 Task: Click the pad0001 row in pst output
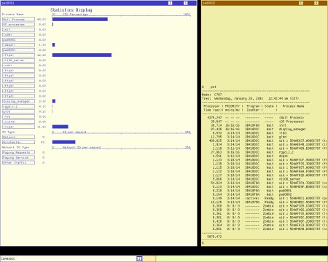click(251, 191)
